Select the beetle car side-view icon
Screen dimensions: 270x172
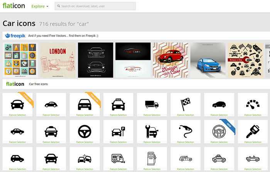click(x=51, y=104)
